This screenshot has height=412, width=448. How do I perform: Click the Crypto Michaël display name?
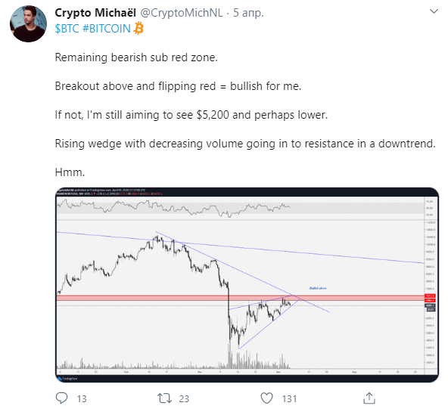[95, 13]
